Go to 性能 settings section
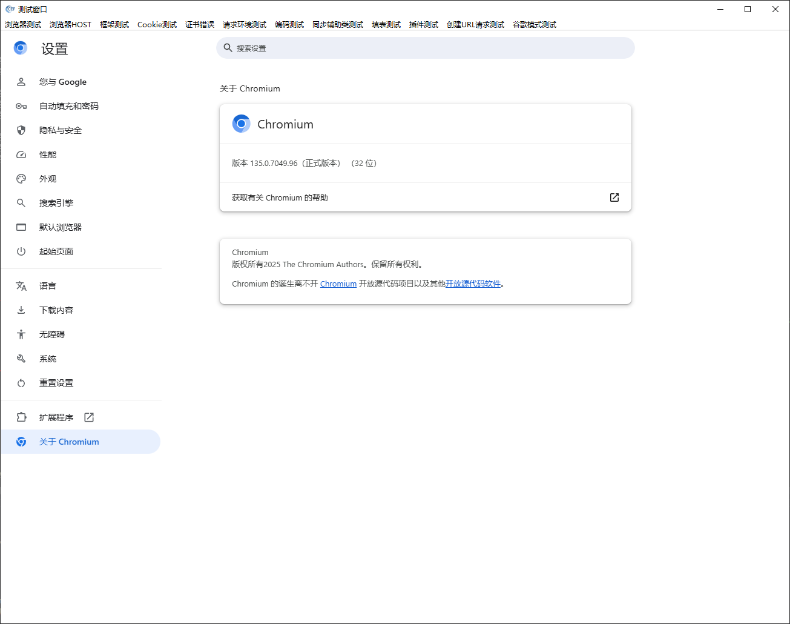790x624 pixels. 80,154
